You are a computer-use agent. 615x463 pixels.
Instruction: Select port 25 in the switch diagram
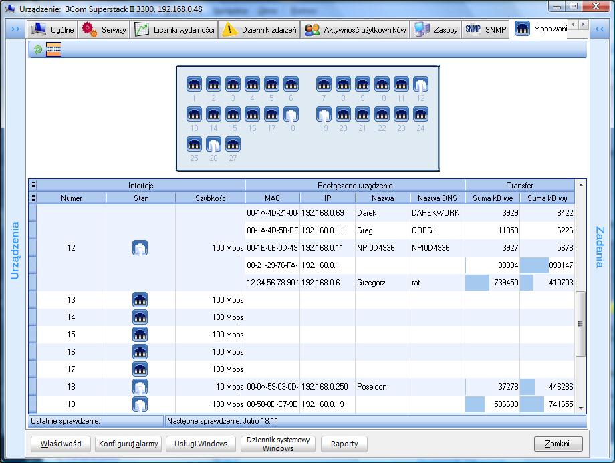click(x=194, y=144)
